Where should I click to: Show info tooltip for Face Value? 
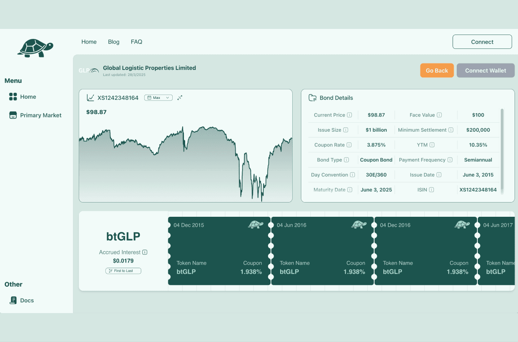pyautogui.click(x=439, y=115)
